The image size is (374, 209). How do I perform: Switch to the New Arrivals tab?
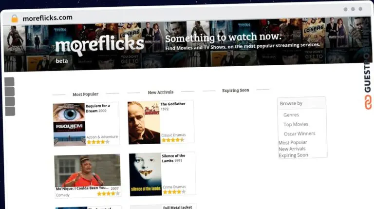[x=161, y=92]
